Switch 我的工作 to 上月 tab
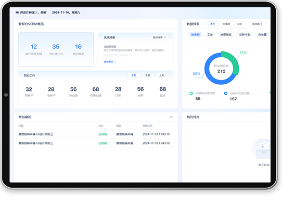Screen dimensions: 282x197 tap(161, 75)
